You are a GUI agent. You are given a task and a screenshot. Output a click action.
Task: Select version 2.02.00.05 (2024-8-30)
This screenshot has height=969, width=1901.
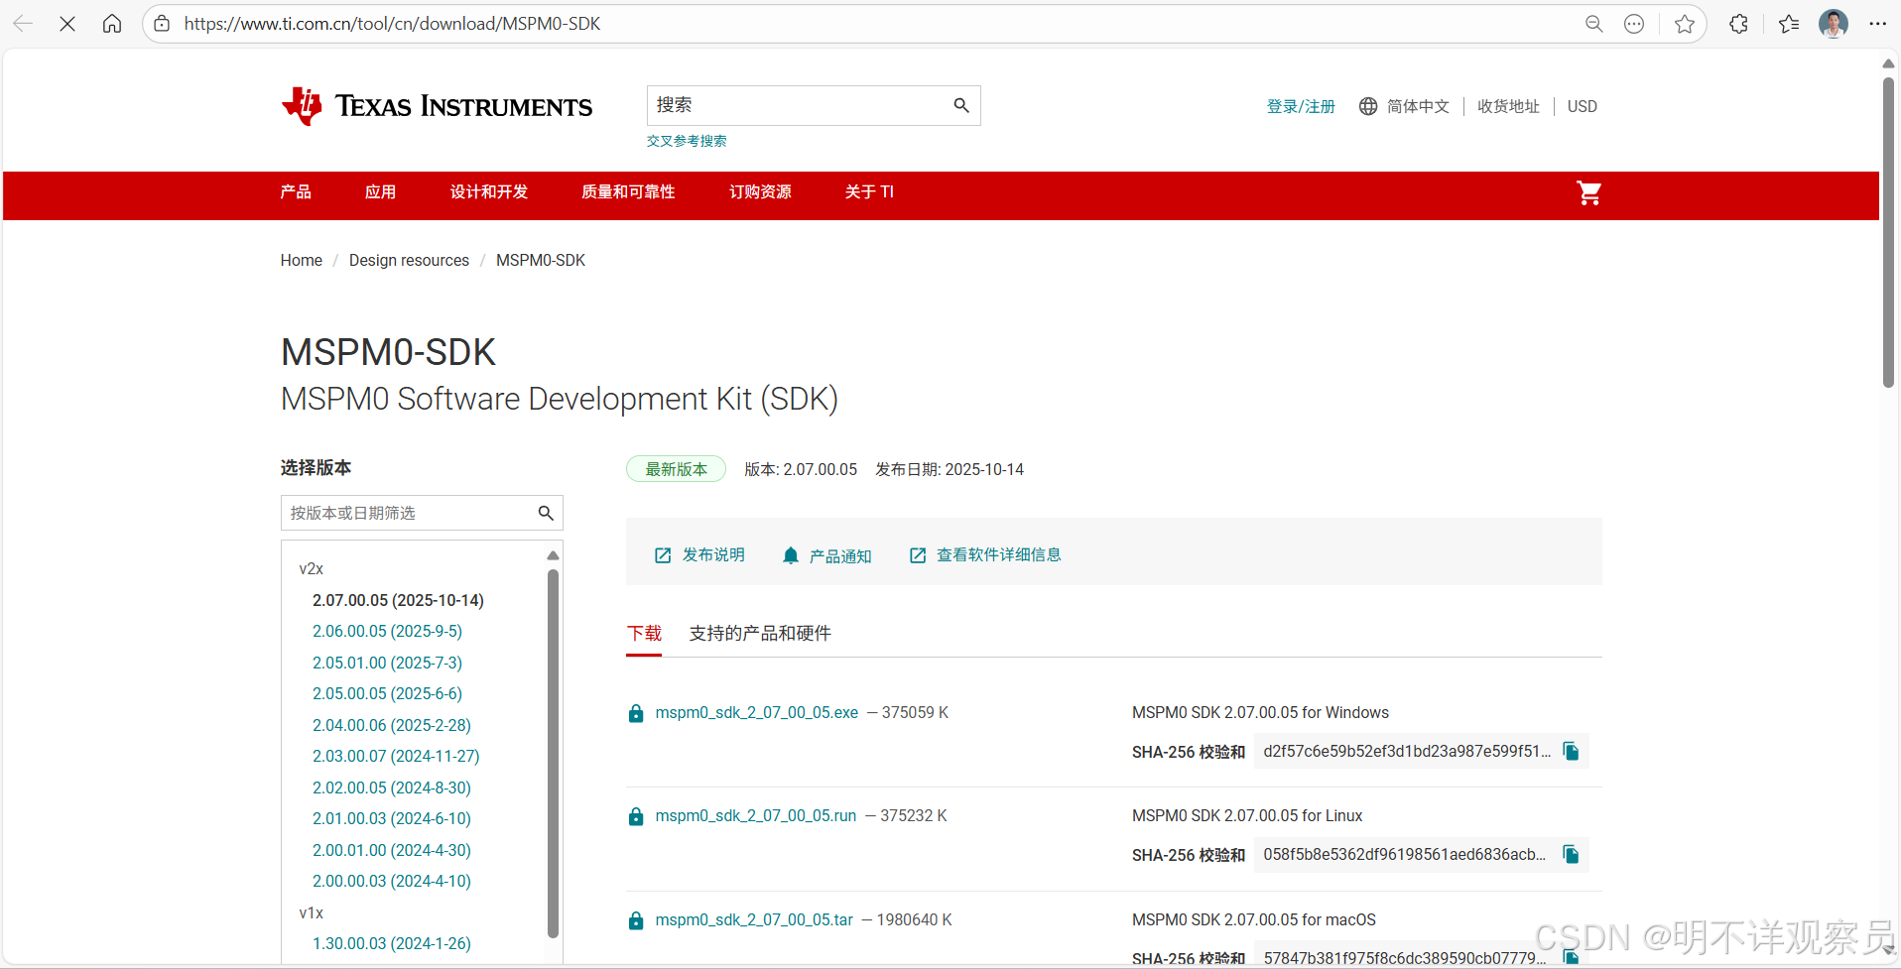392,787
